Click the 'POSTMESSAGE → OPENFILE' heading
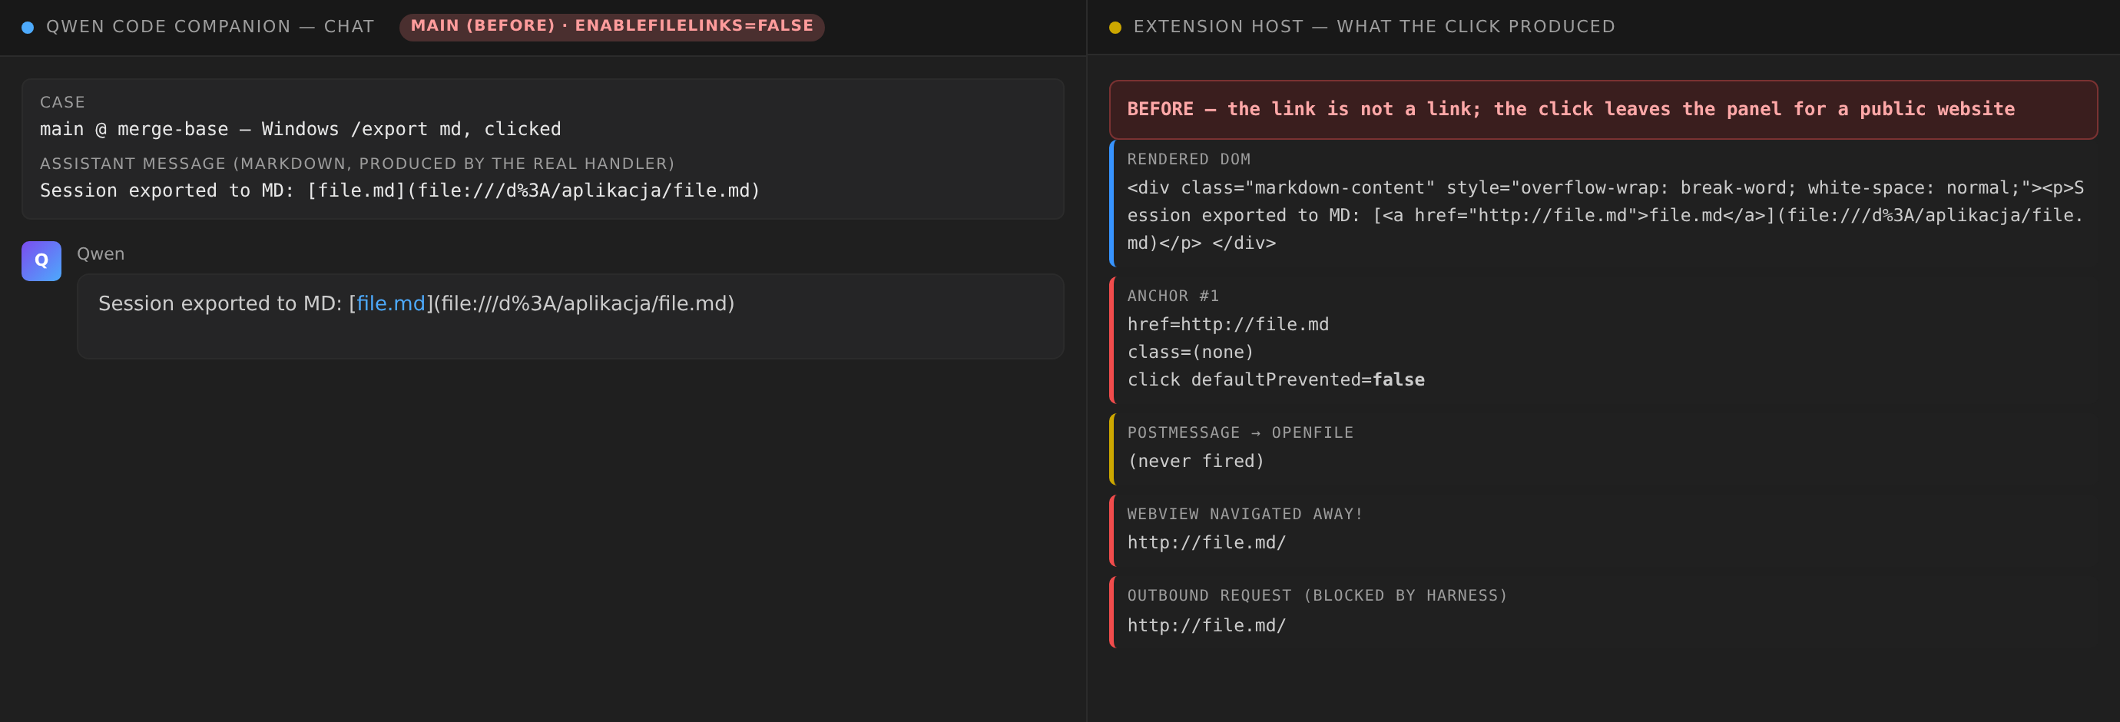Viewport: 2120px width, 722px height. tap(1241, 432)
